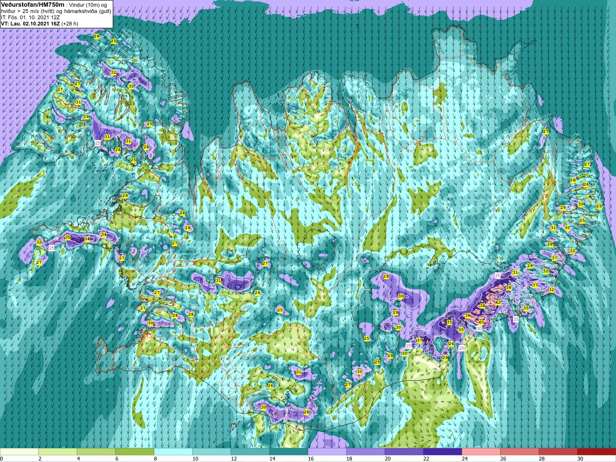Choose the 14–16 m/s dark teal legend swatch
The width and height of the screenshot is (616, 462).
pyautogui.click(x=289, y=452)
